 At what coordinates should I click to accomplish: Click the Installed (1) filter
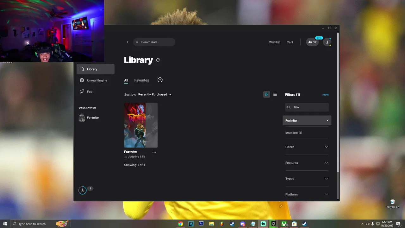(x=294, y=133)
